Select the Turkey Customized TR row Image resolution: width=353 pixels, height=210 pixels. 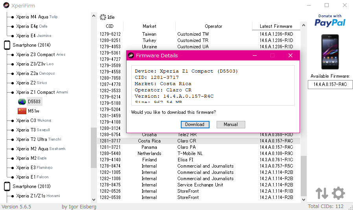(199, 40)
